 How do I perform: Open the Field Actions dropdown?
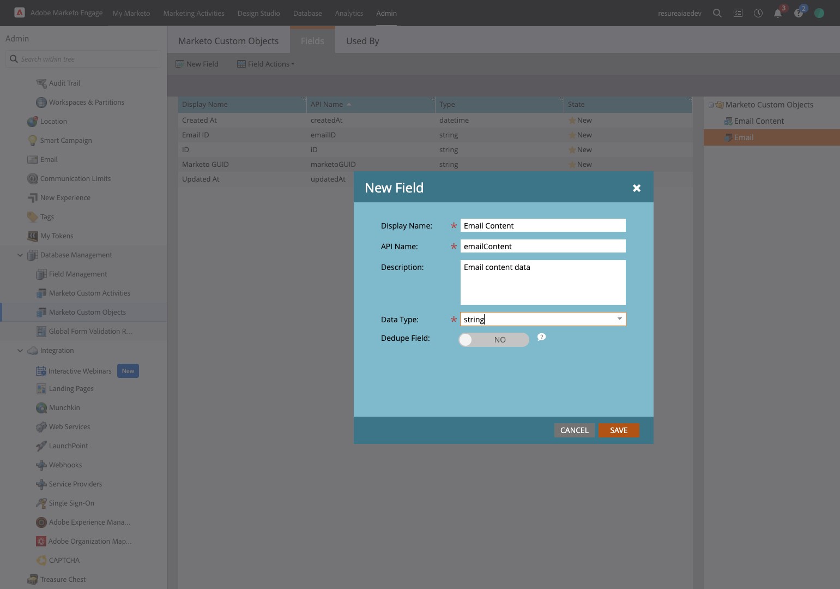pos(266,64)
